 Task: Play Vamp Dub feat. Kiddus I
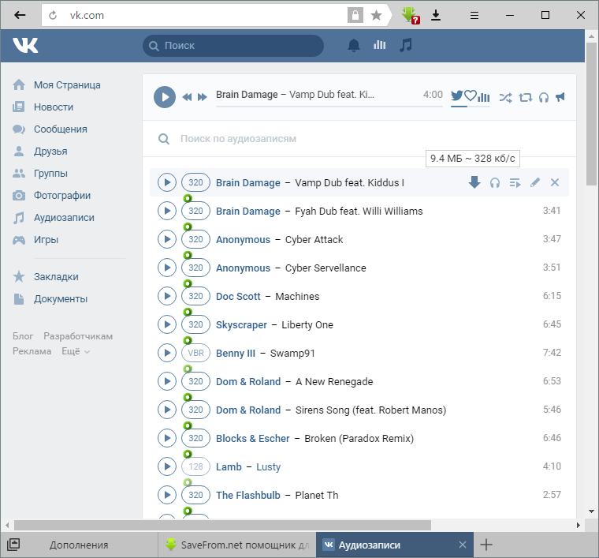tap(167, 182)
